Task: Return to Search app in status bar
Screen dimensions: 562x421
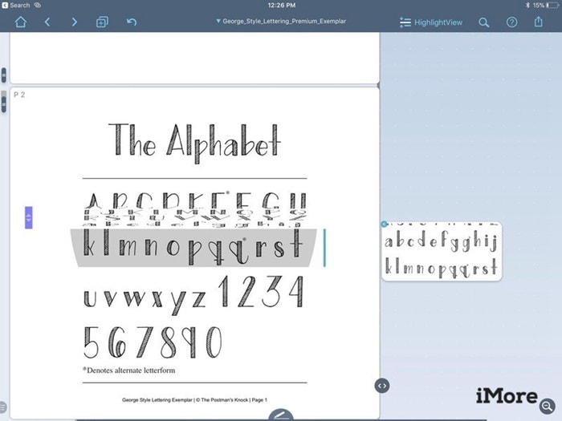Action: 17,5
